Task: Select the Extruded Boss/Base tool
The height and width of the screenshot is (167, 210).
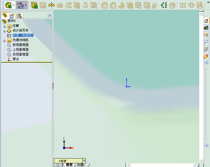Action: tap(34, 5)
